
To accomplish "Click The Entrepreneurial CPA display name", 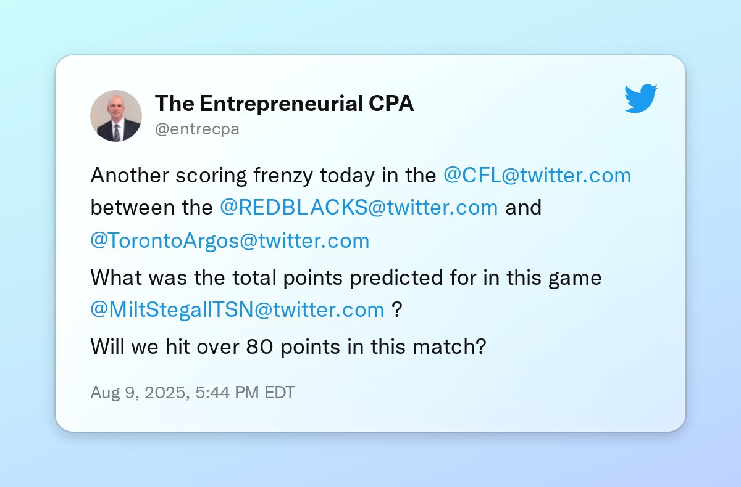I will pyautogui.click(x=284, y=104).
